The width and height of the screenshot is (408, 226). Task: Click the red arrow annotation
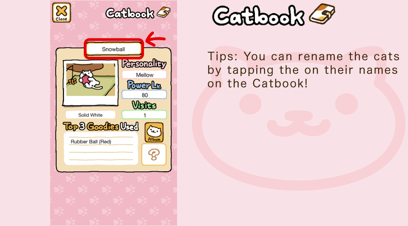pos(155,39)
